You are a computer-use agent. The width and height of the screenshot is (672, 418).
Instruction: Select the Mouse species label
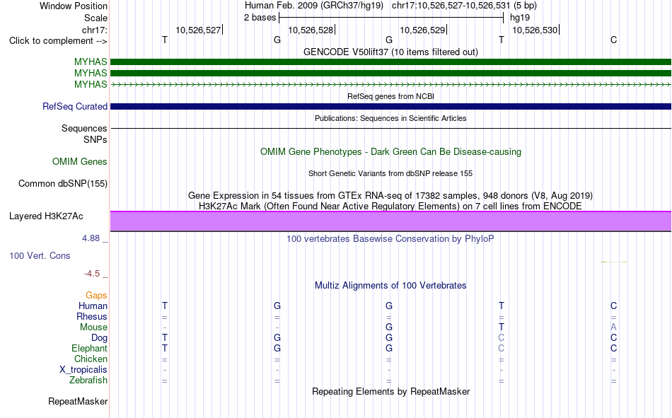click(x=93, y=327)
